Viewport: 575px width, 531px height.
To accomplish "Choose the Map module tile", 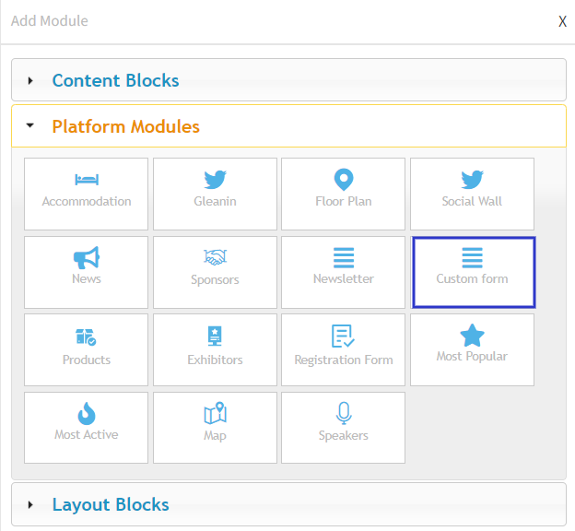I will (215, 428).
